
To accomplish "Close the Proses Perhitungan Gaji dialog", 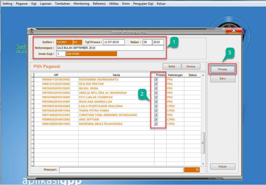I will [233, 31].
